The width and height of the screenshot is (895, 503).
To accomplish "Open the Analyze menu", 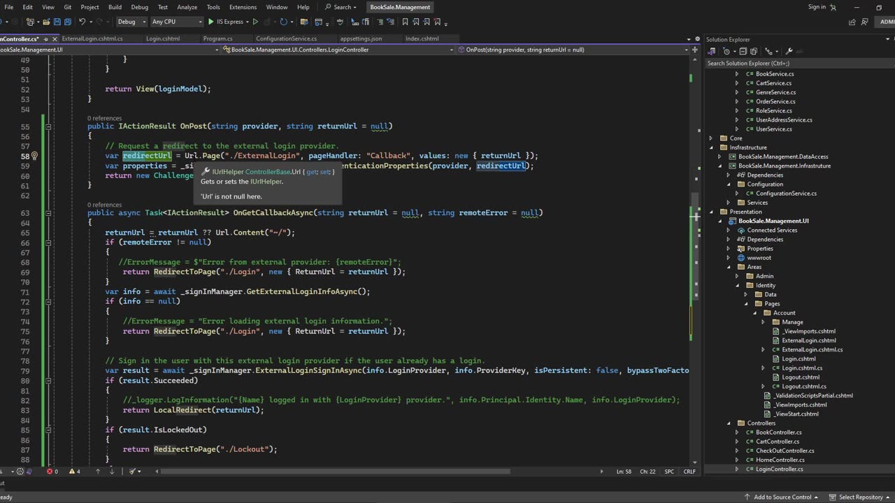I will click(x=187, y=7).
